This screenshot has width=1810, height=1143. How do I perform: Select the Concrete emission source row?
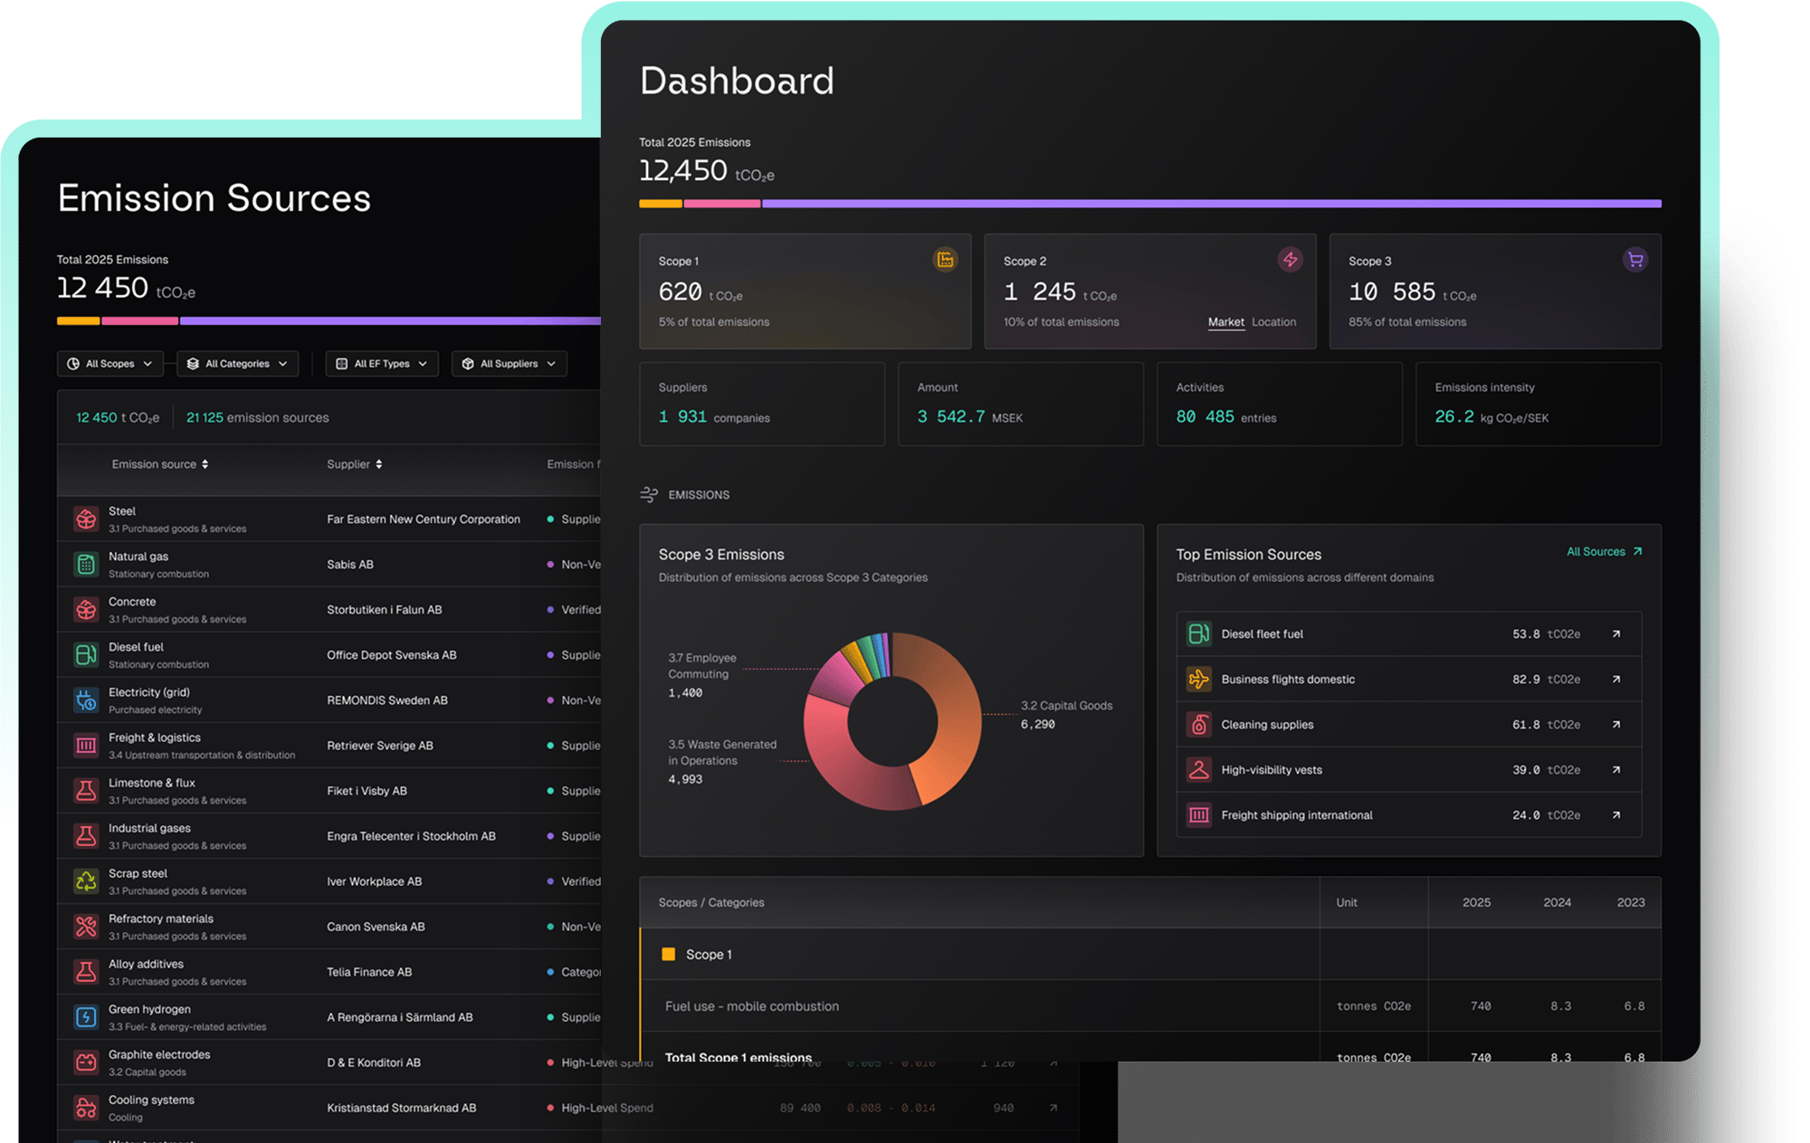(x=329, y=609)
